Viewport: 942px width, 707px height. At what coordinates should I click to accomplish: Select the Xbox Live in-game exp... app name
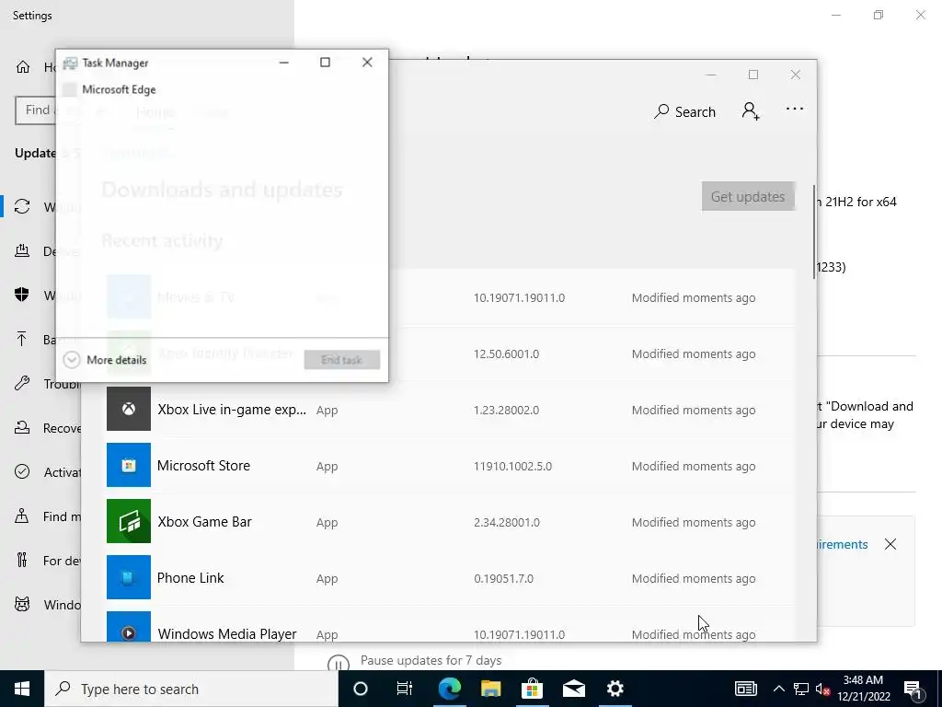click(232, 410)
